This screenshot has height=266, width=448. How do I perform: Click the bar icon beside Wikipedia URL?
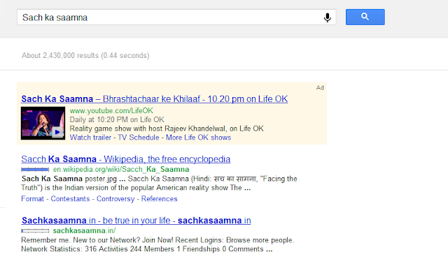(35, 170)
